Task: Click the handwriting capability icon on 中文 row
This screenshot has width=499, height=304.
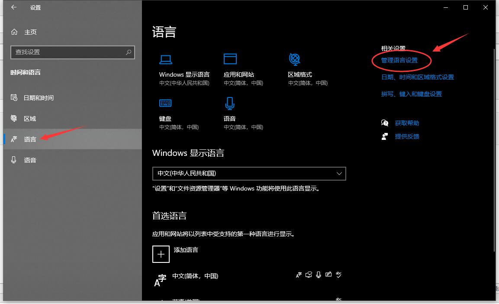Action: pos(328,275)
